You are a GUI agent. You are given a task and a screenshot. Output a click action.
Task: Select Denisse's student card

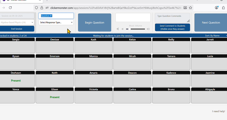[x=54, y=45]
